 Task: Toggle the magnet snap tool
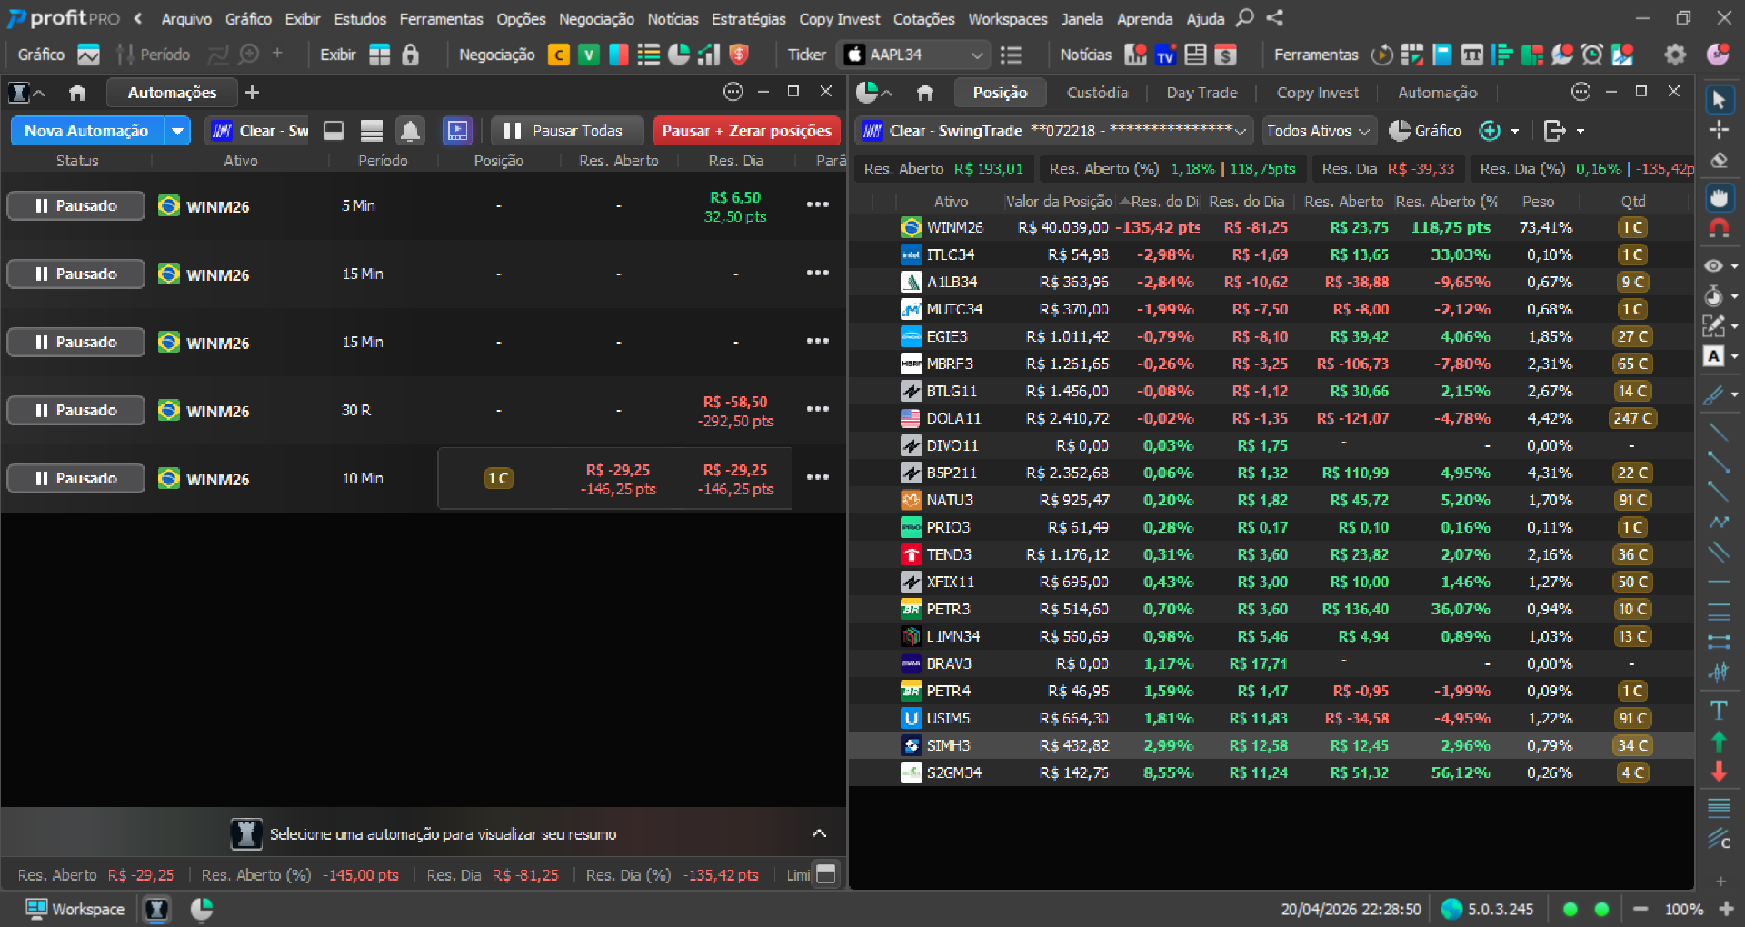point(1719,228)
